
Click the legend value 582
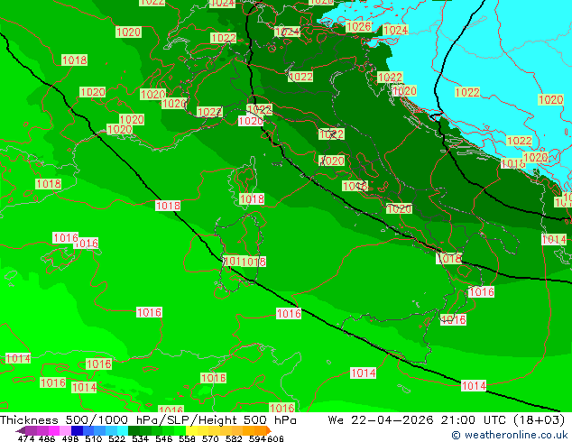click(x=234, y=438)
